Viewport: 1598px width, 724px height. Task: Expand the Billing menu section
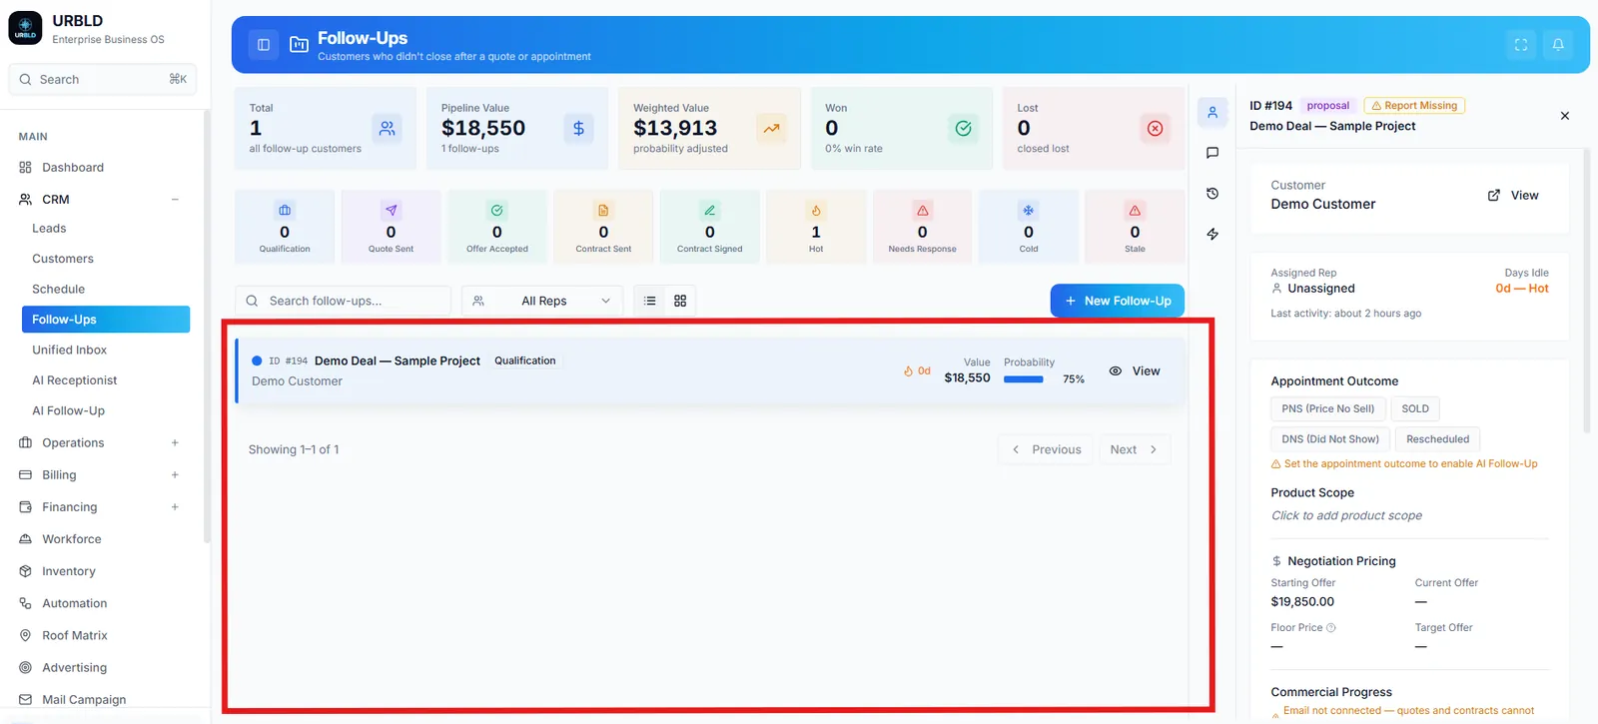(175, 475)
